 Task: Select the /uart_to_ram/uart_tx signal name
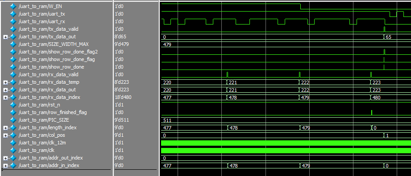[42, 14]
